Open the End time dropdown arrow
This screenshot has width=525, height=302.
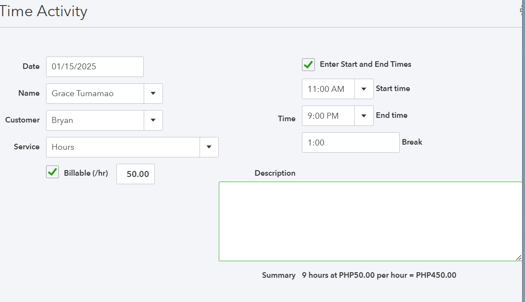tap(364, 116)
